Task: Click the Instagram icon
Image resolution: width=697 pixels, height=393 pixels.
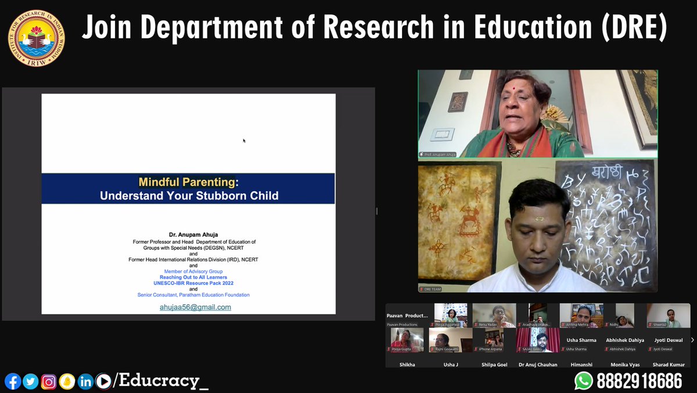Action: point(49,381)
